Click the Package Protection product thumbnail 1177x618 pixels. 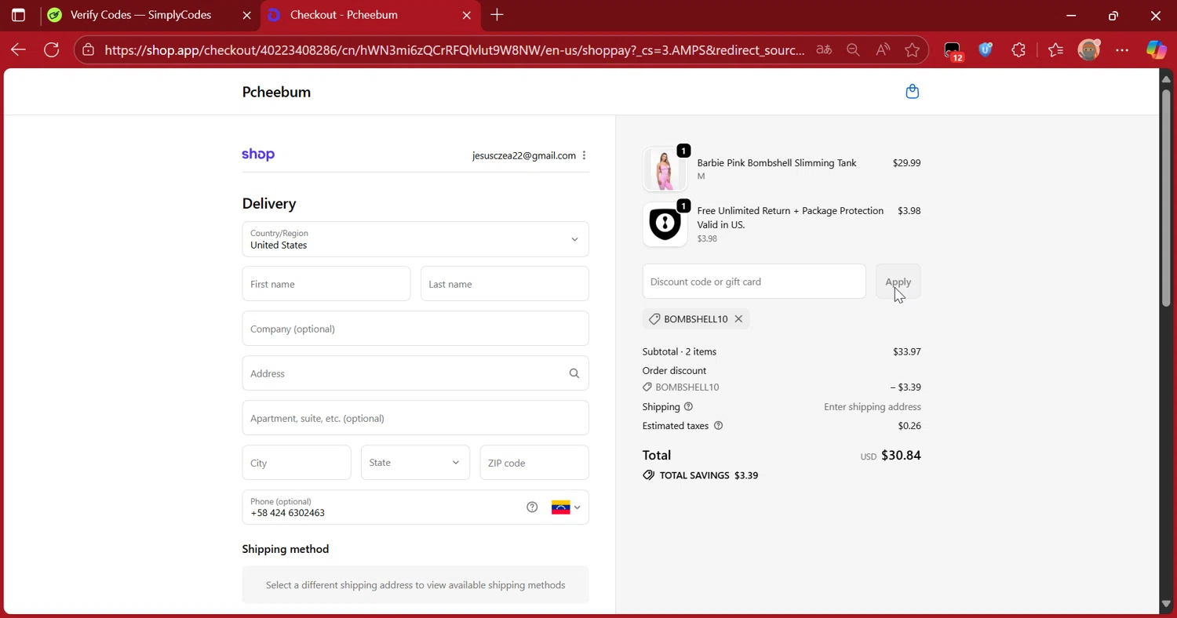pyautogui.click(x=665, y=224)
